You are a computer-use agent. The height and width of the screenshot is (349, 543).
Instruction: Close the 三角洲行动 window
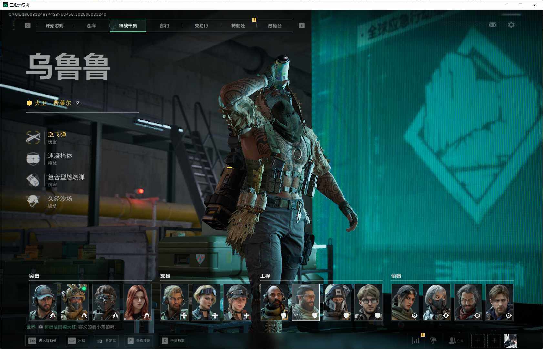(x=535, y=5)
